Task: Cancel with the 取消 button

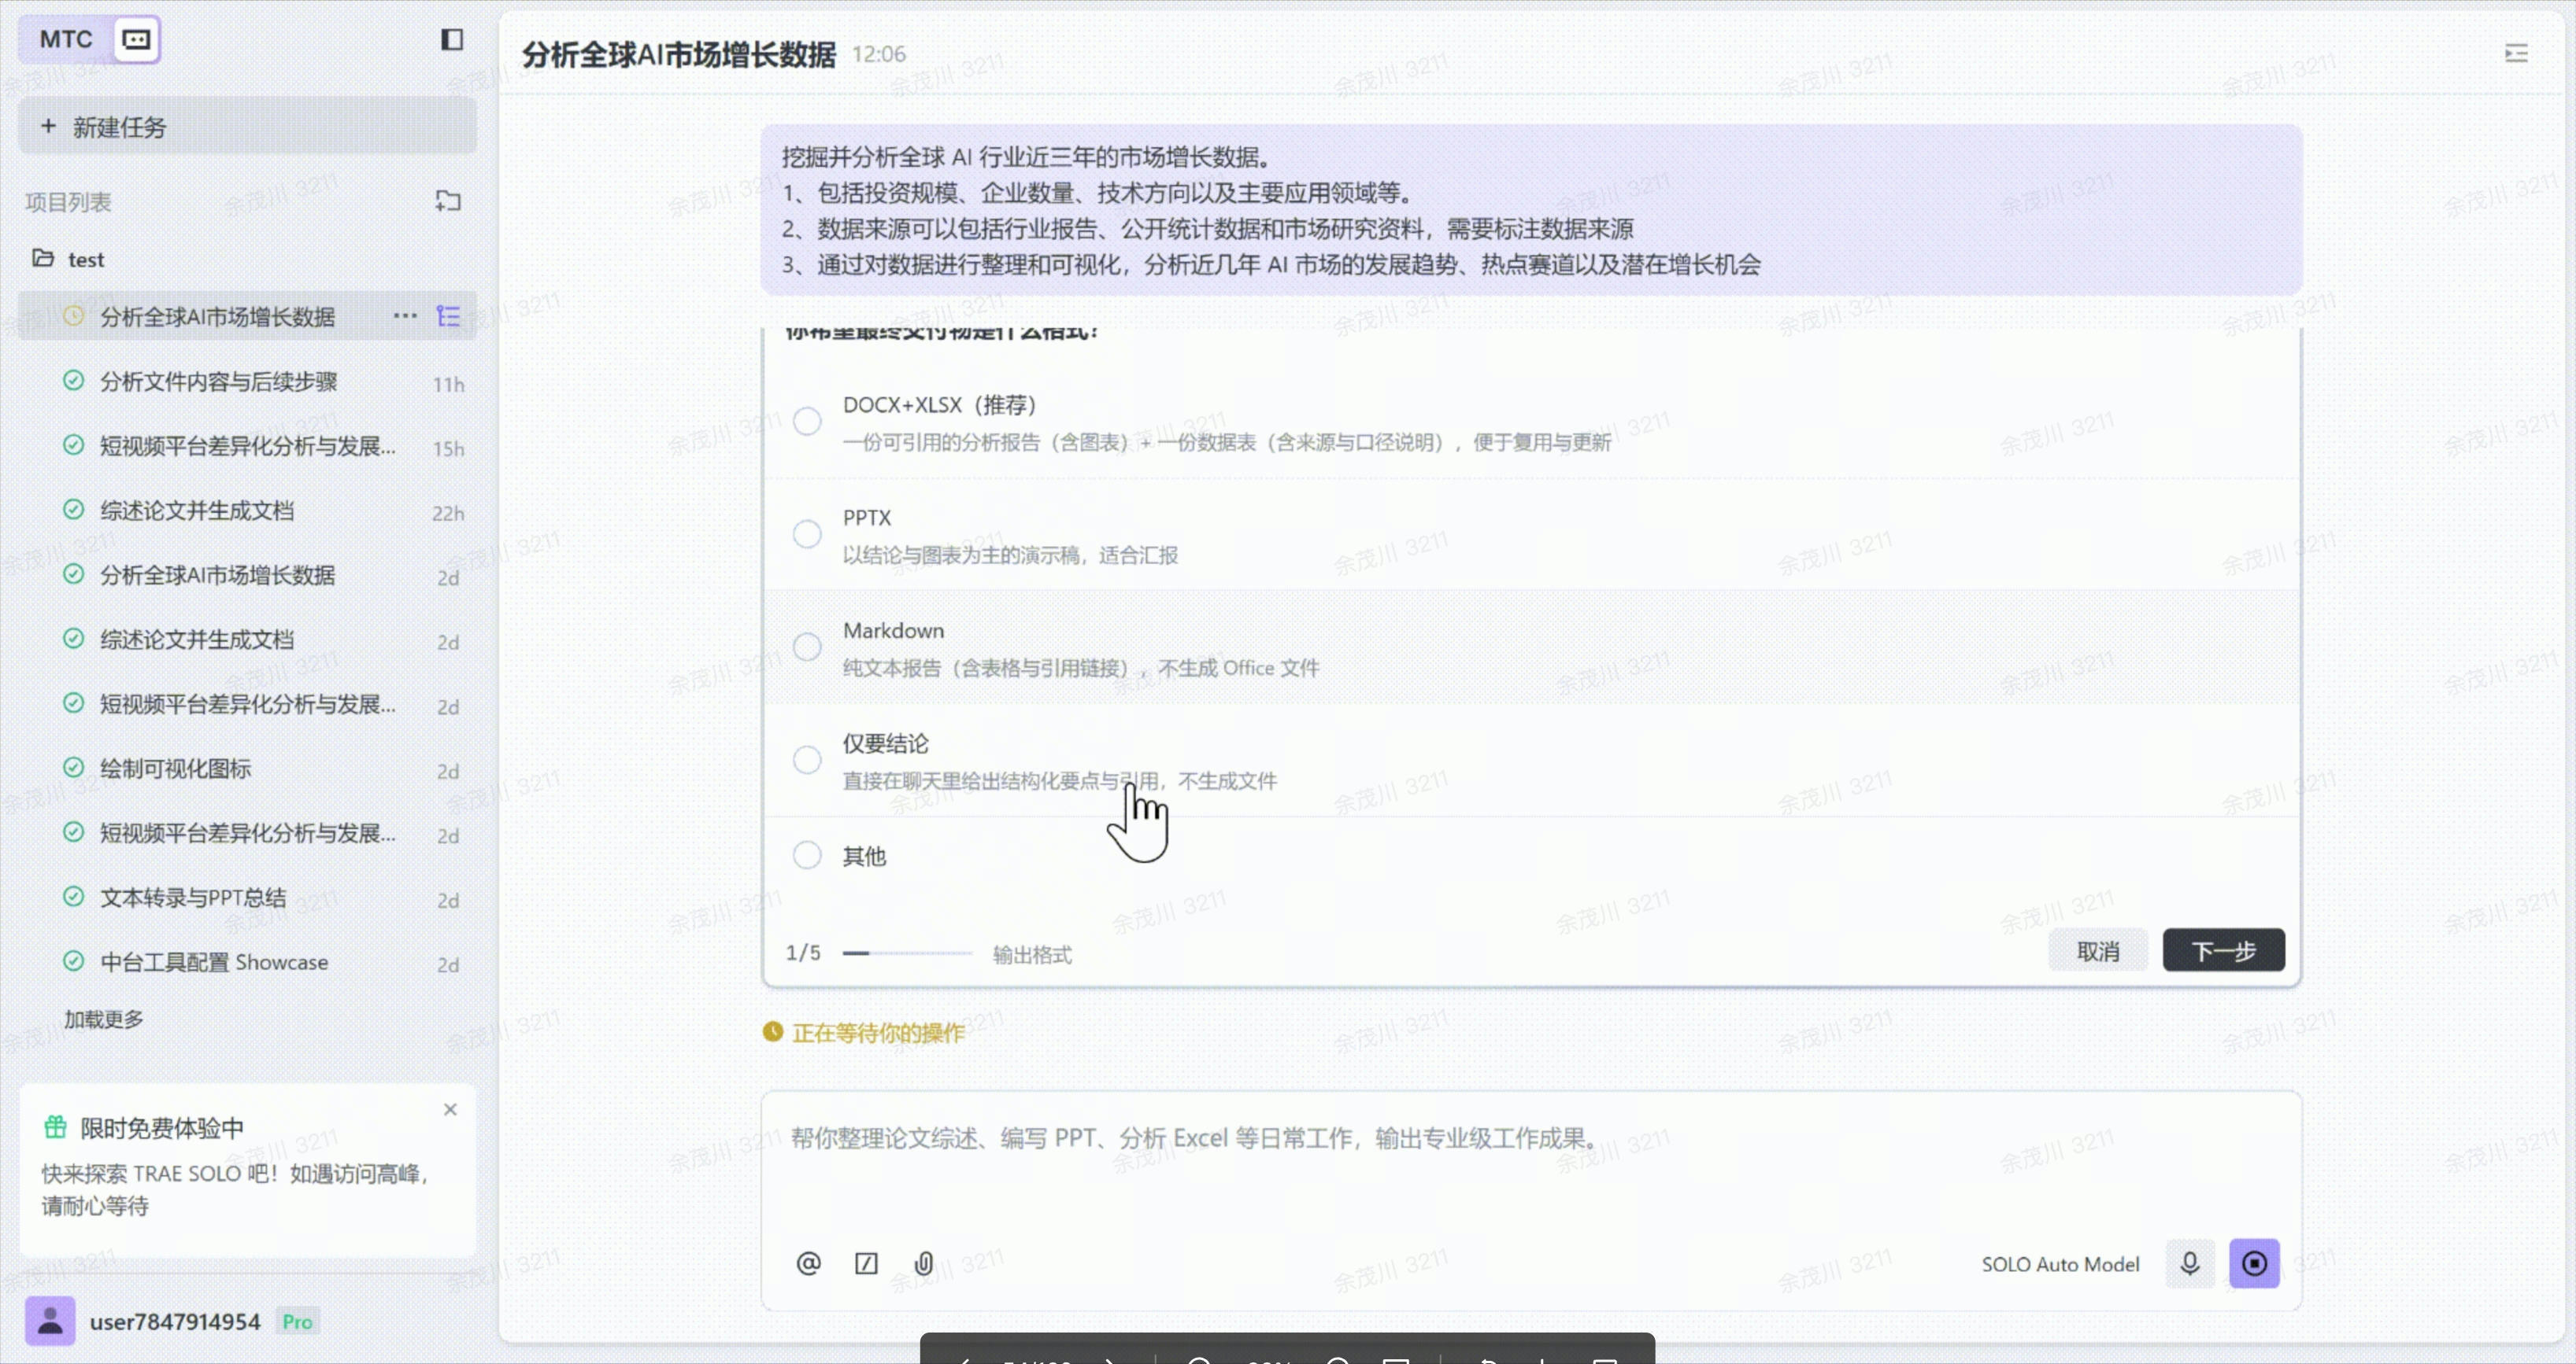Action: [x=2098, y=950]
